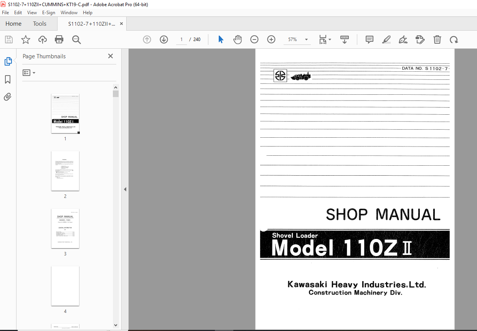
Task: Enable the scrolling mode keyboard icon
Action: tap(345, 40)
